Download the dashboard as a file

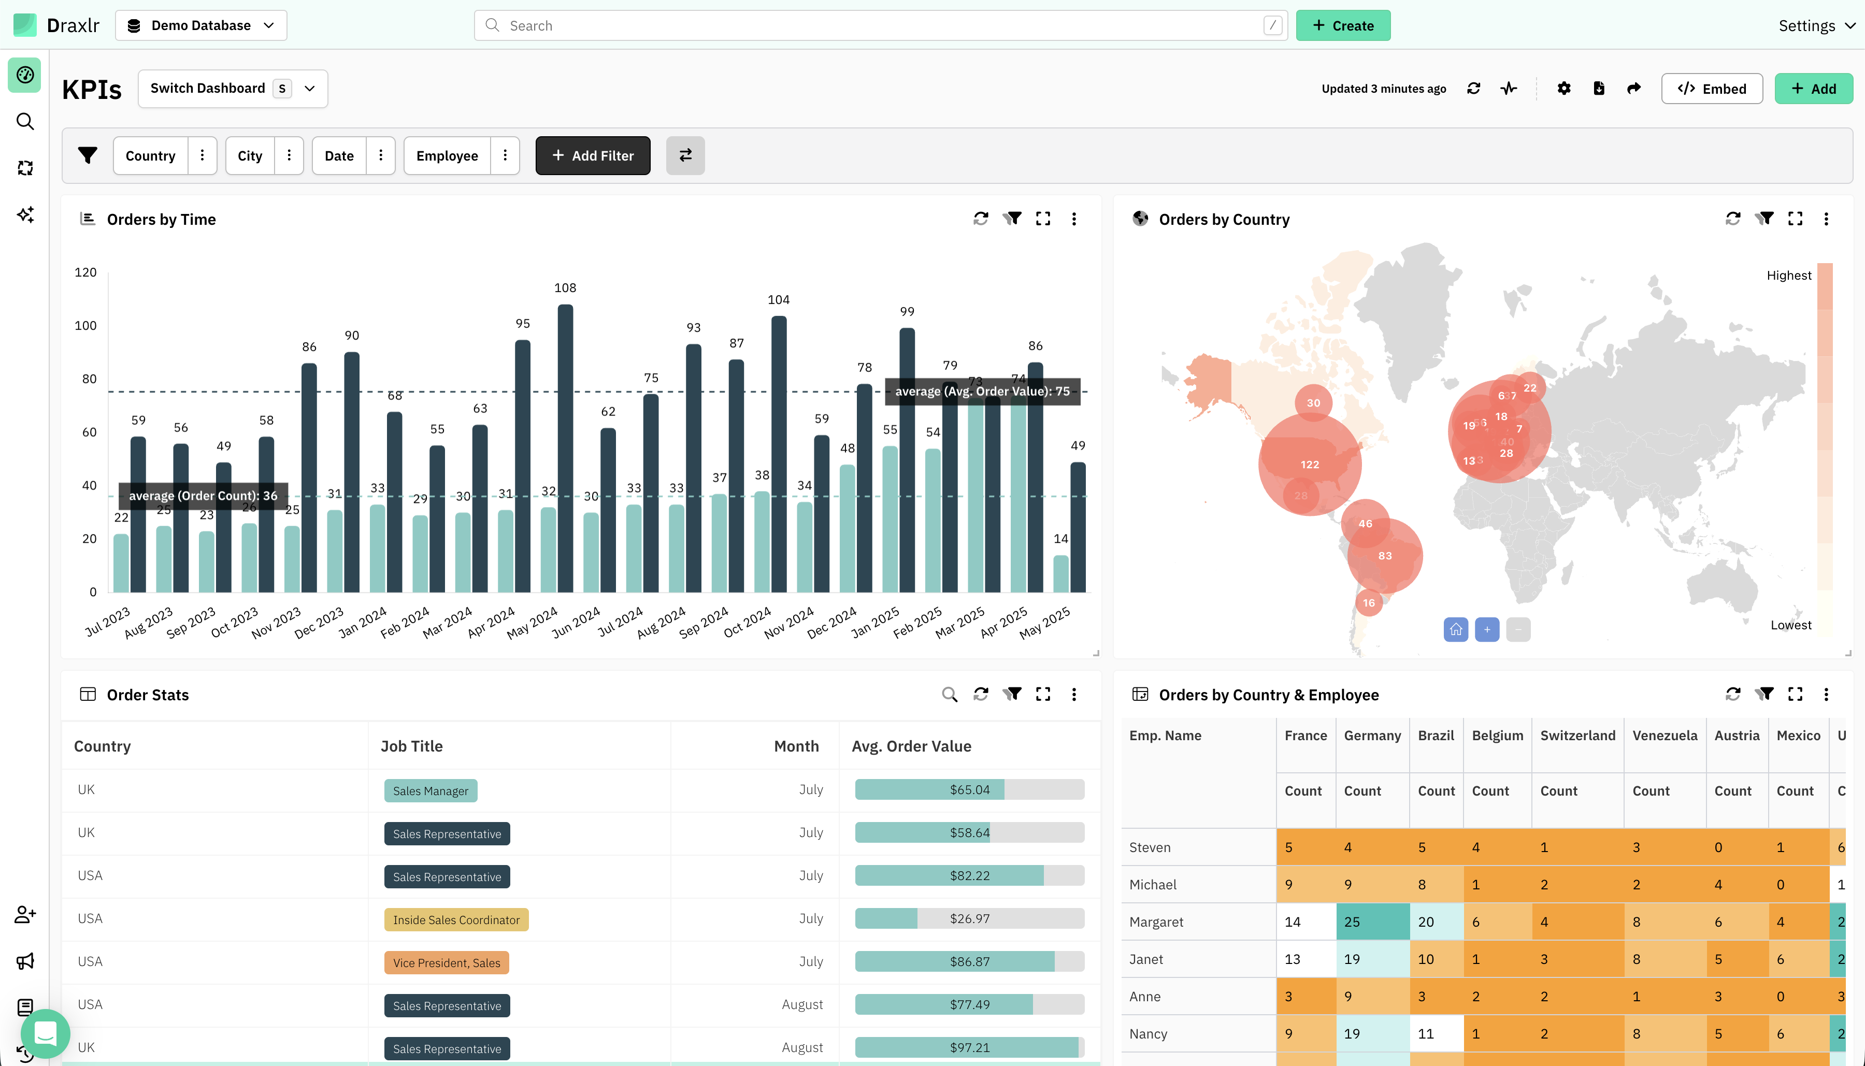(1599, 88)
